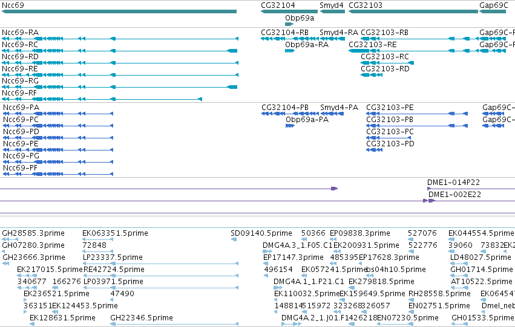This screenshot has width=515, height=327.
Task: Click BAC clone DME1-014P22 label
Action: point(453,183)
